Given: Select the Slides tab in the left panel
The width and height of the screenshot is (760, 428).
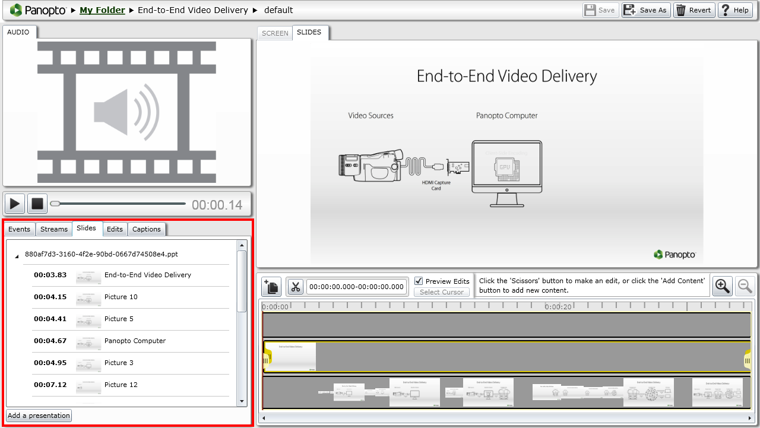Looking at the screenshot, I should (87, 229).
